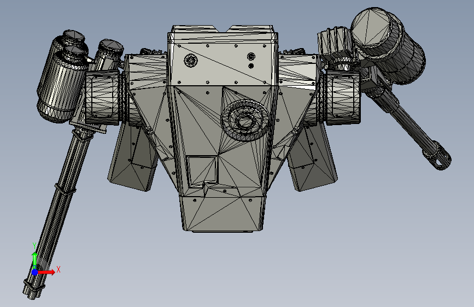Select the large ammo drum on the right arm
Viewport: 474px width, 307px height.
[389, 45]
